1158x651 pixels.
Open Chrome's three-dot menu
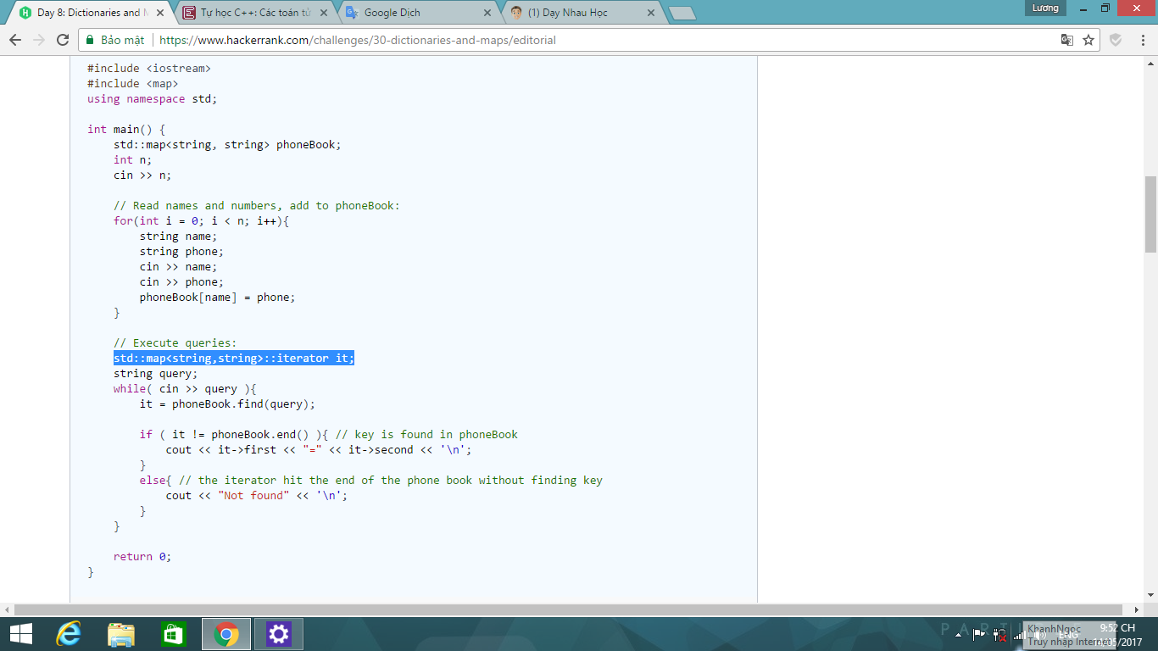pos(1140,40)
